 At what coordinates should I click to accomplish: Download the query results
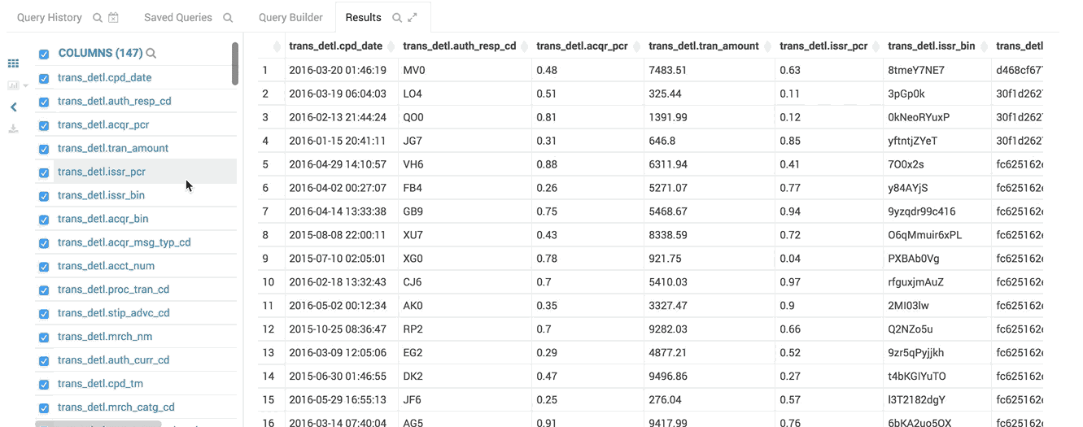[x=13, y=129]
